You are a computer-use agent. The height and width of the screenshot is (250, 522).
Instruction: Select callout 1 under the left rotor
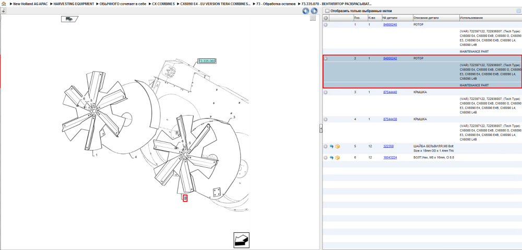click(x=97, y=155)
